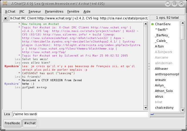The width and height of the screenshot is (187, 131).
Task: Click the lag meter progress bar
Action: 167,114
